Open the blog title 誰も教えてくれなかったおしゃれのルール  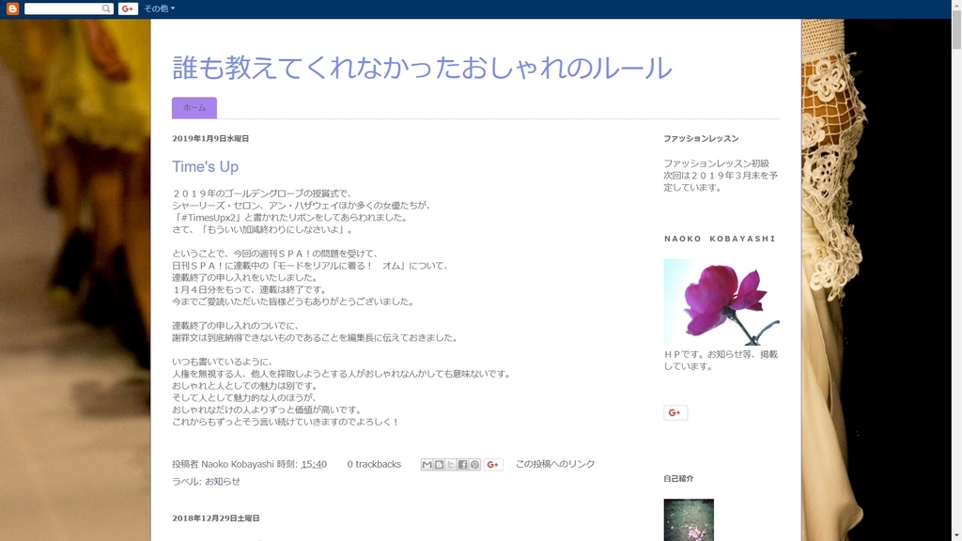(x=422, y=68)
